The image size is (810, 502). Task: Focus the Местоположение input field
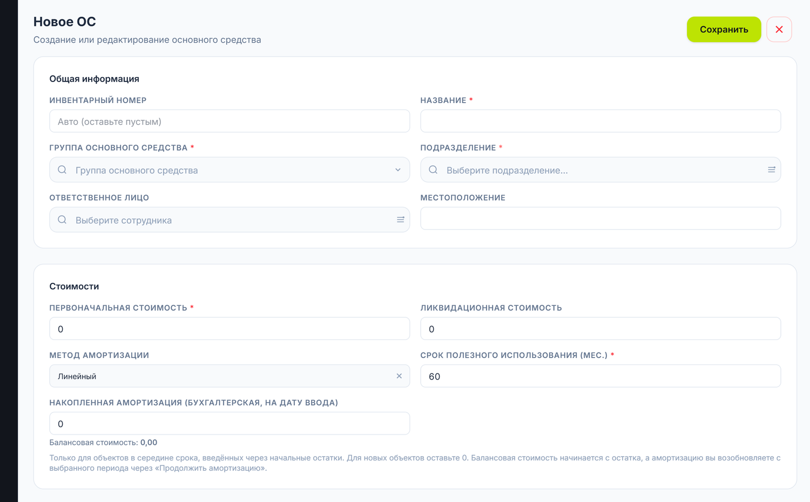(600, 219)
